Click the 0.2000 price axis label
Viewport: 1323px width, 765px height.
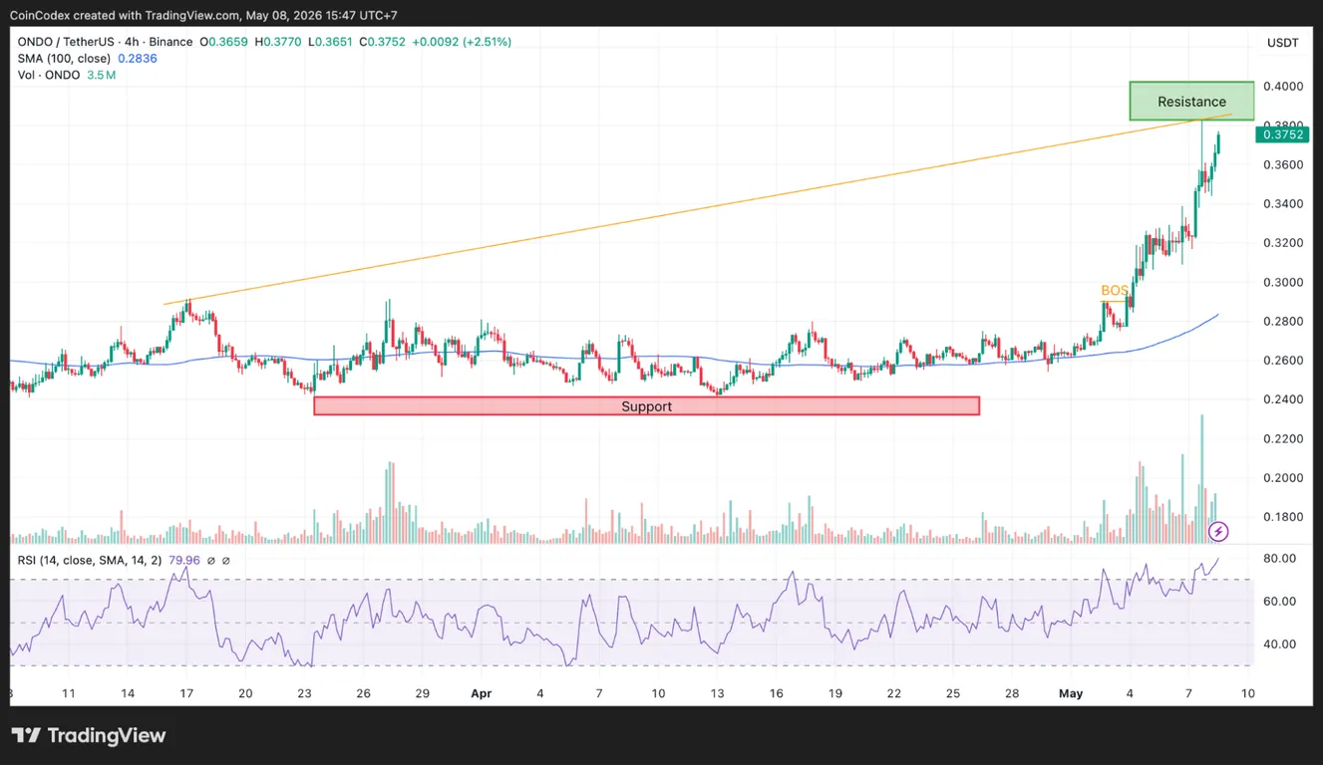click(1281, 478)
